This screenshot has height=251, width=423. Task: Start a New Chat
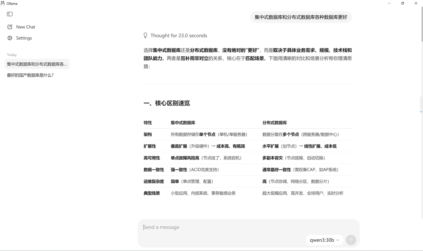[25, 27]
